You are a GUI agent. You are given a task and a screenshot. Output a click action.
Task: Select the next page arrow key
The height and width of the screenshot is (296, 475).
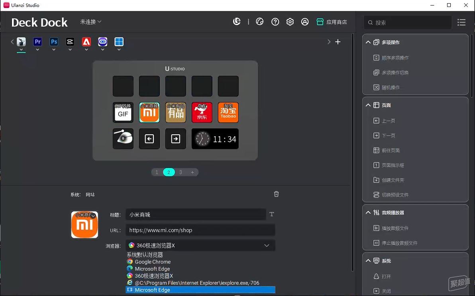click(176, 139)
